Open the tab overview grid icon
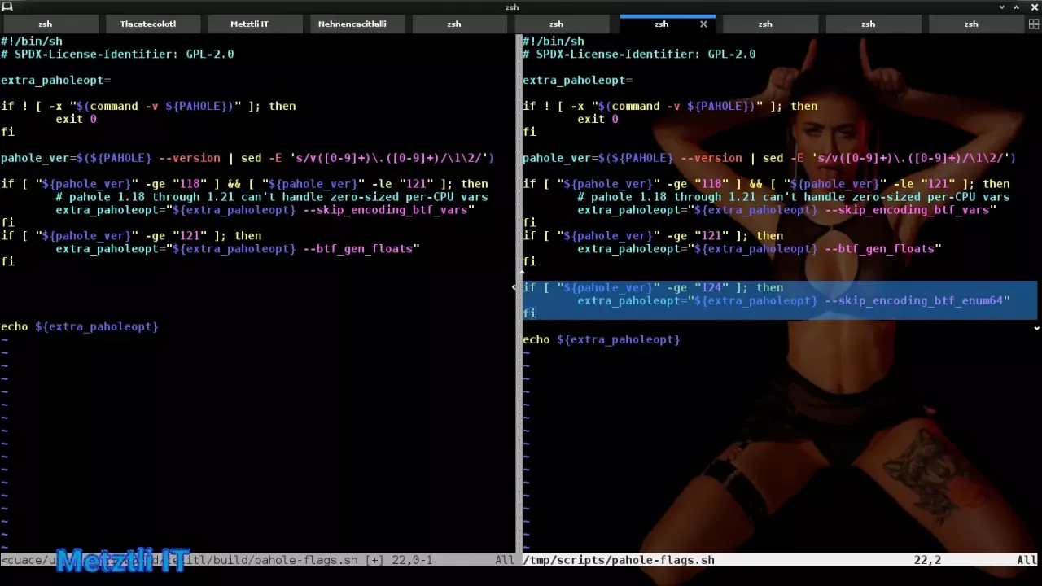The width and height of the screenshot is (1042, 586). coord(1034,24)
